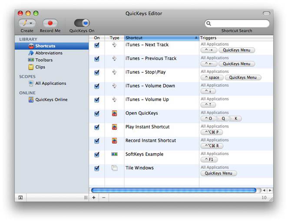
Task: Uncheck iTunes - Volume Up checkbox
Action: (97, 100)
